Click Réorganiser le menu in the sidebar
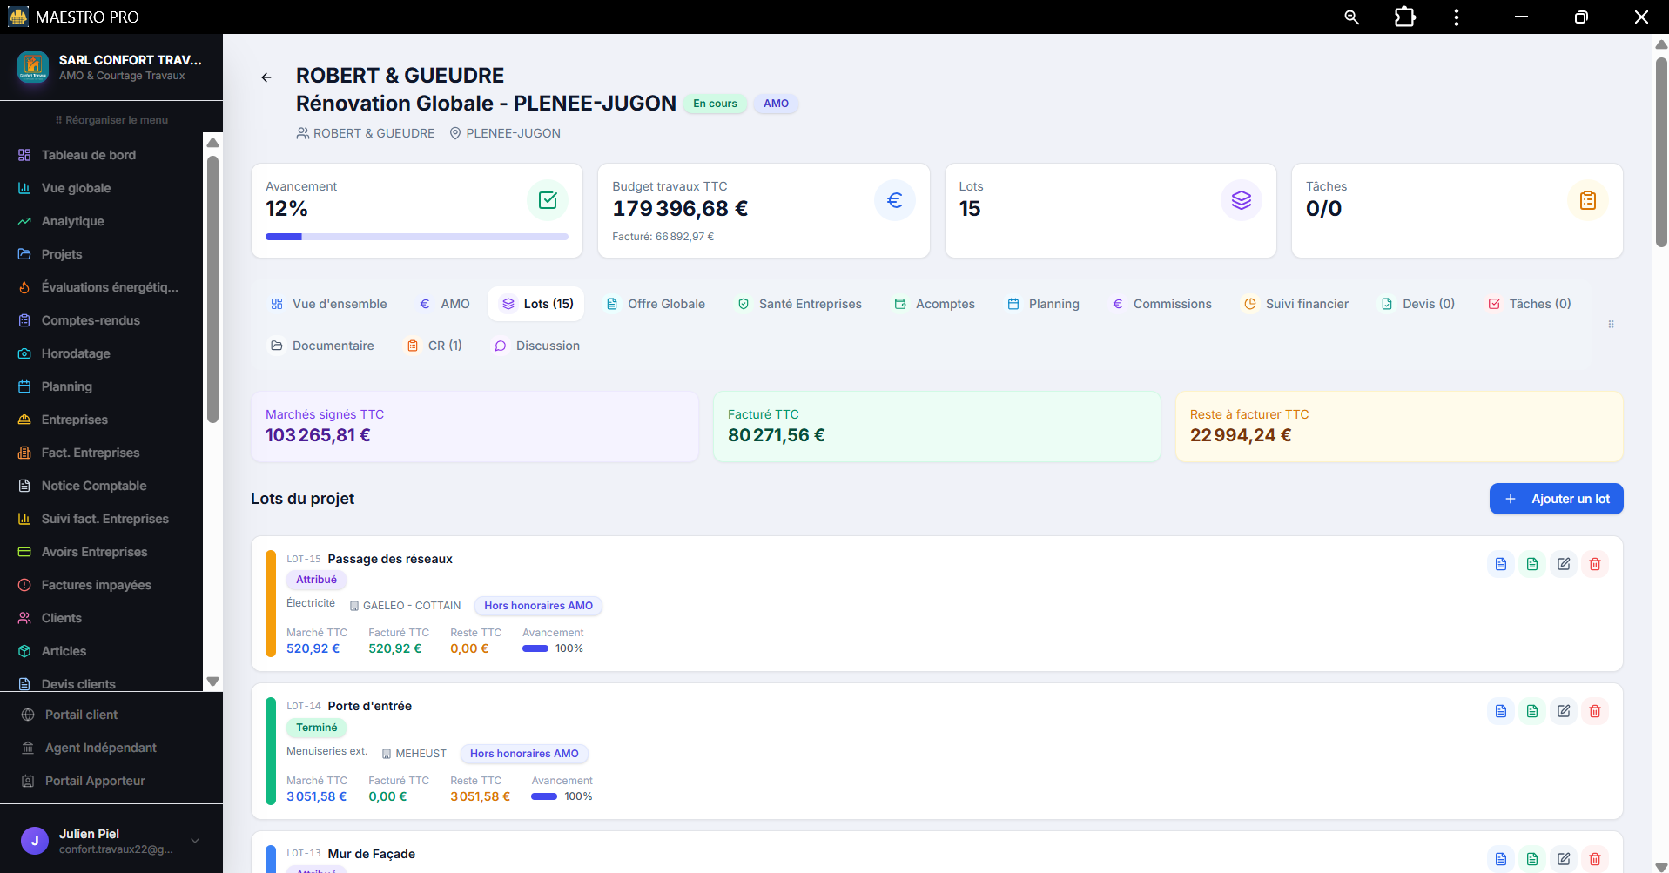 111,120
